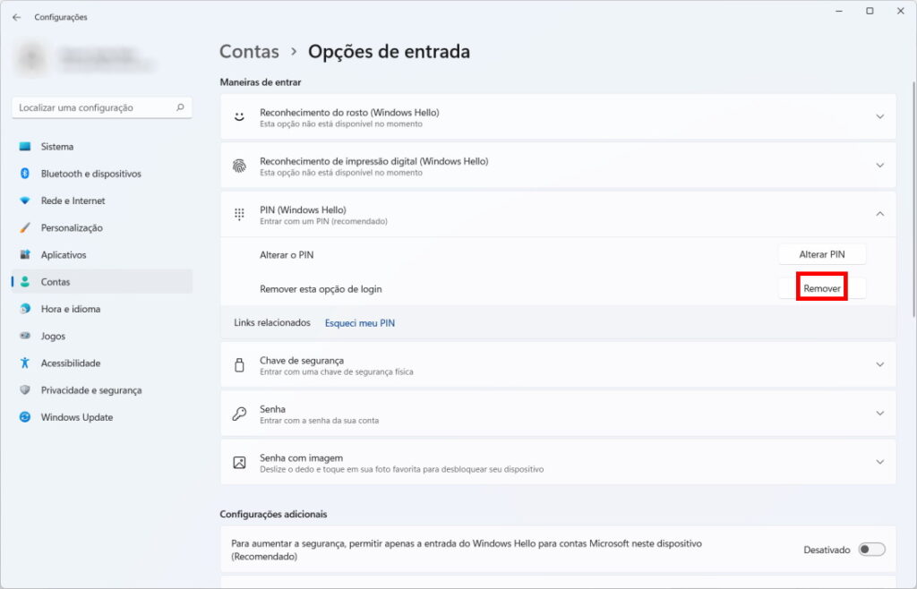Expand the Senha section
The image size is (917, 589).
point(879,414)
